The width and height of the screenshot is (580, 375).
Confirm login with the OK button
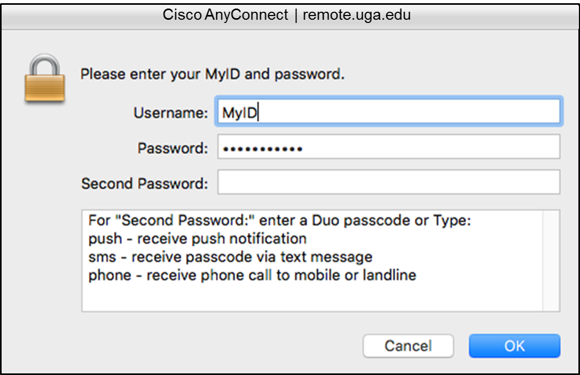514,346
